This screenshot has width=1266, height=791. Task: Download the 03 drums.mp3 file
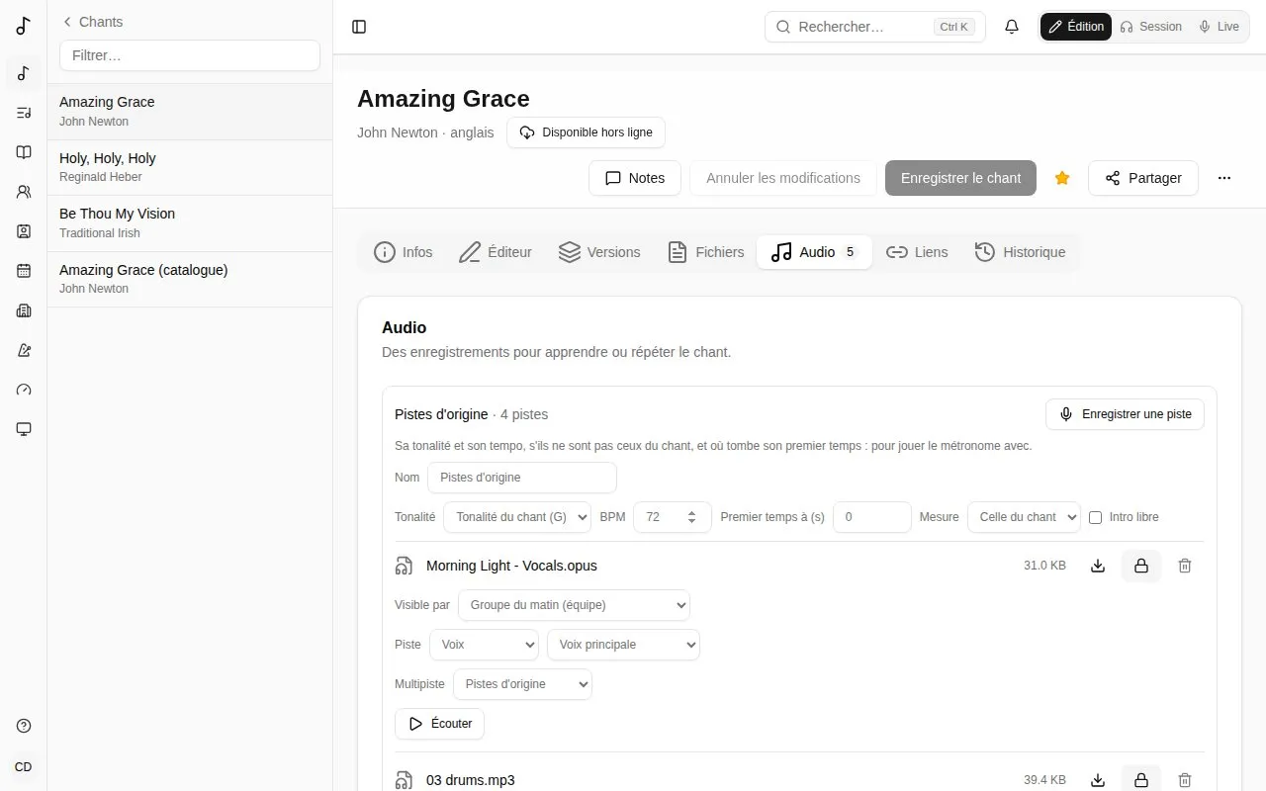tap(1098, 780)
